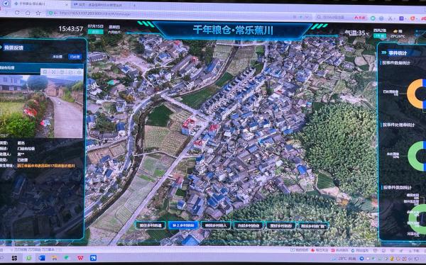426x265 pixels.
Task: Click the scissors screenshot icon in browser toolbar
Action: coord(390,18)
